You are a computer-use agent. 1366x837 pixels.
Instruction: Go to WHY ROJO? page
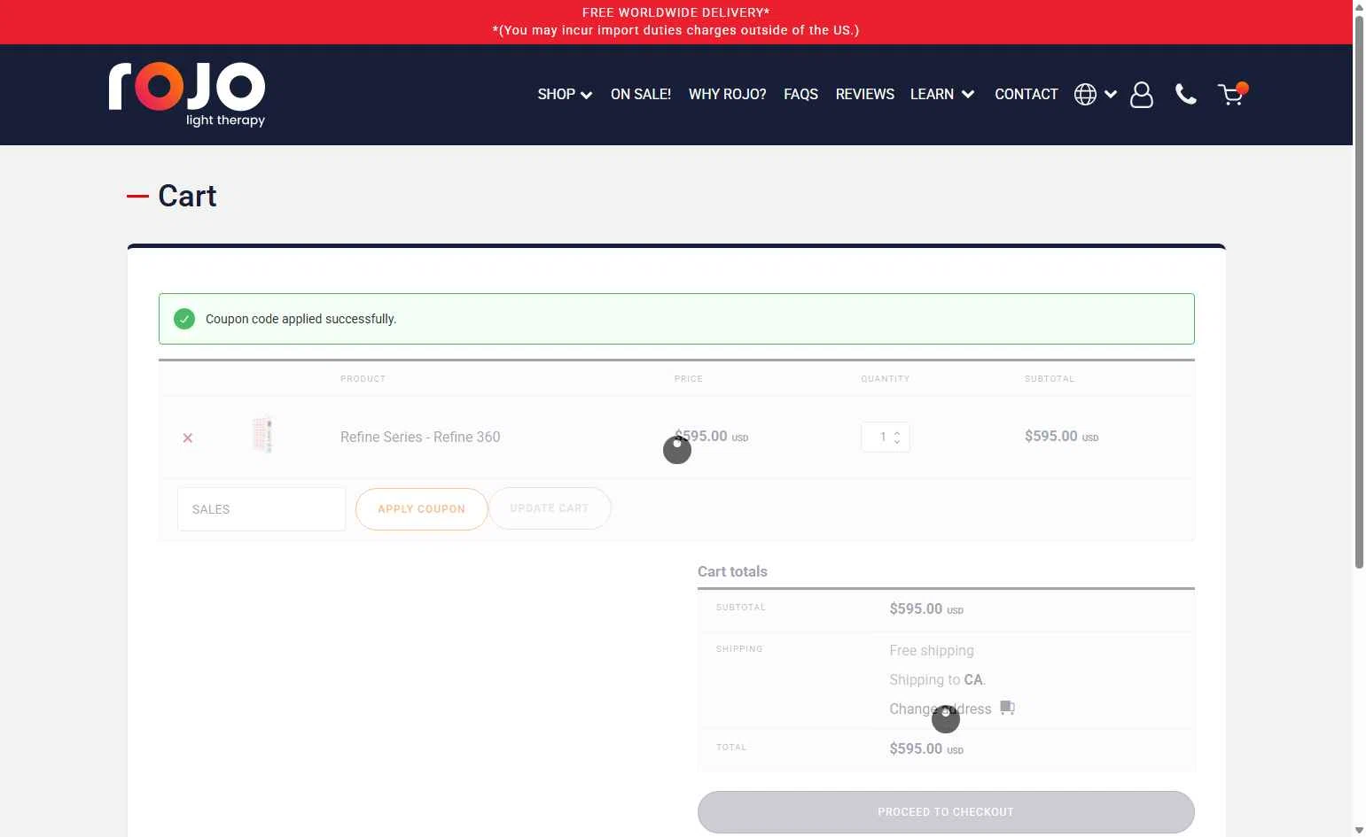(x=727, y=94)
